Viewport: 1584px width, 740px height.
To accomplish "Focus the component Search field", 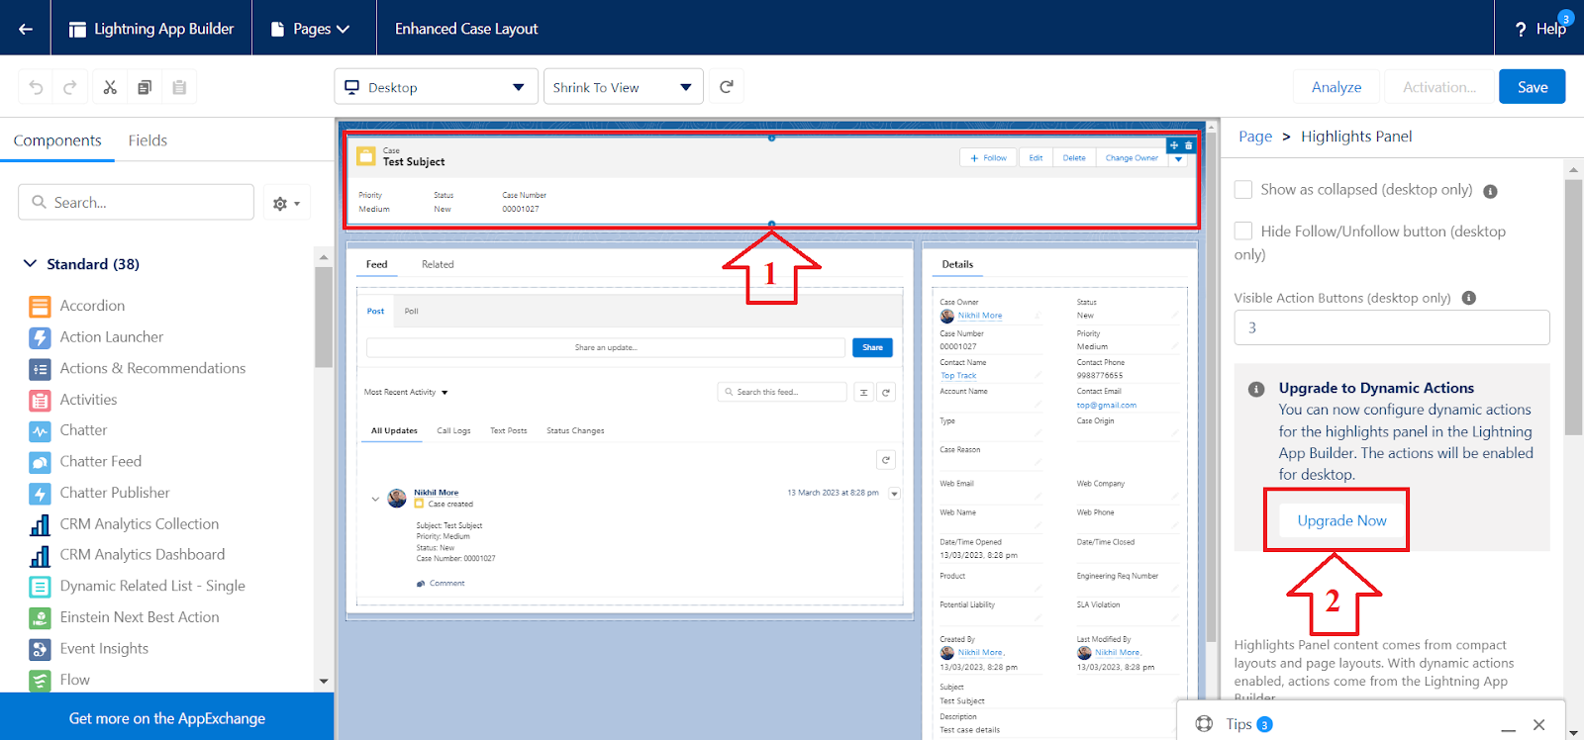I will point(137,202).
